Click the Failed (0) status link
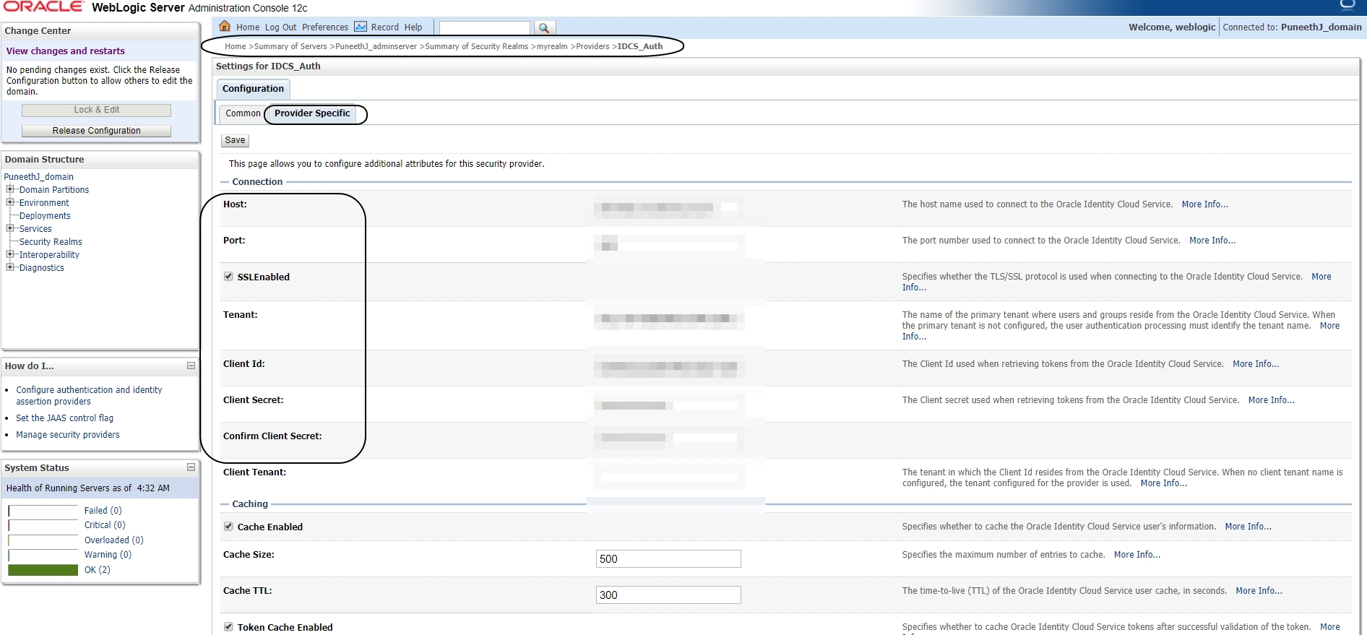The height and width of the screenshot is (635, 1367). (x=103, y=511)
